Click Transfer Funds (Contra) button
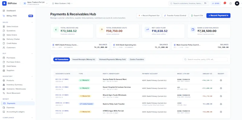The height and width of the screenshot is (120, 242). 175,16
